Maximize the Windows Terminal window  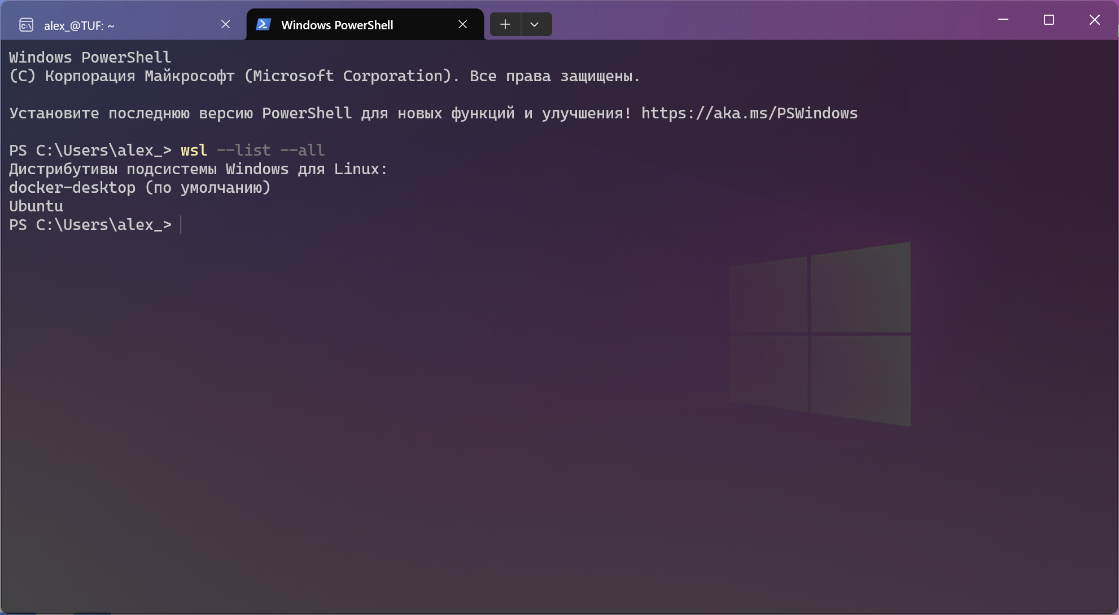pos(1049,20)
